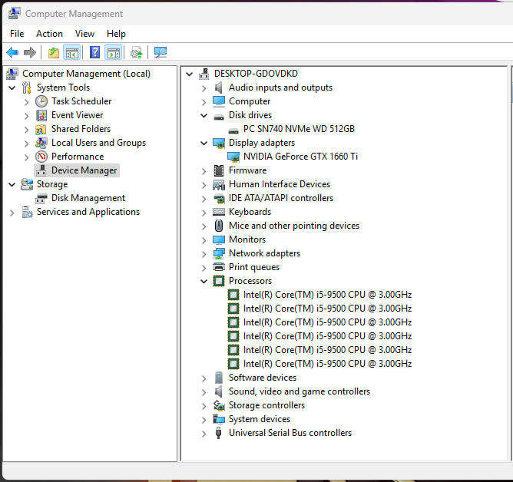Select the Computer category
The width and height of the screenshot is (513, 482).
250,101
